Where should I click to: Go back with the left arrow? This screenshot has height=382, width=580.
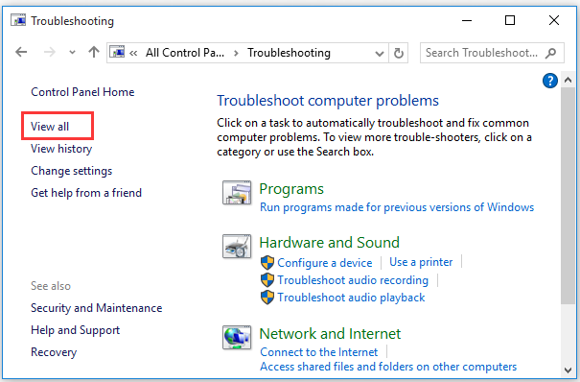coord(21,52)
